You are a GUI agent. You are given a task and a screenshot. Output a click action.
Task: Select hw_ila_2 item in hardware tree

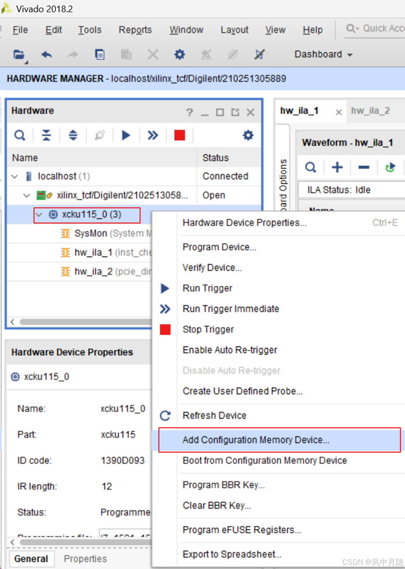(105, 271)
